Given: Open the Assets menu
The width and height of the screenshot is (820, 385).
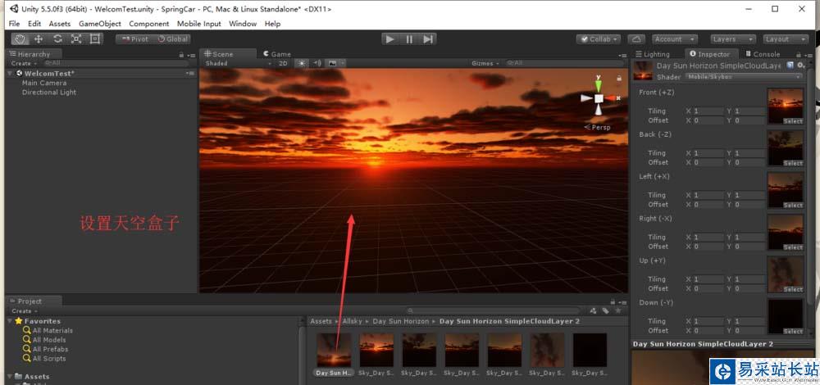Looking at the screenshot, I should coord(60,24).
